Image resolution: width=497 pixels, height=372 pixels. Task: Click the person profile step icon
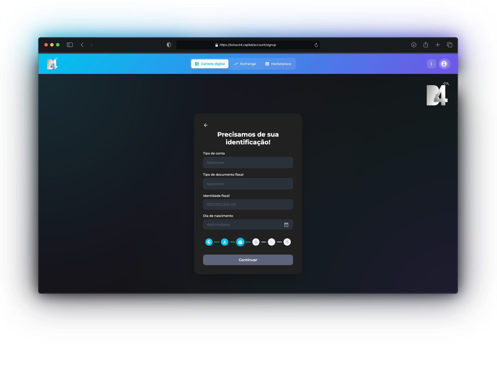tap(224, 242)
